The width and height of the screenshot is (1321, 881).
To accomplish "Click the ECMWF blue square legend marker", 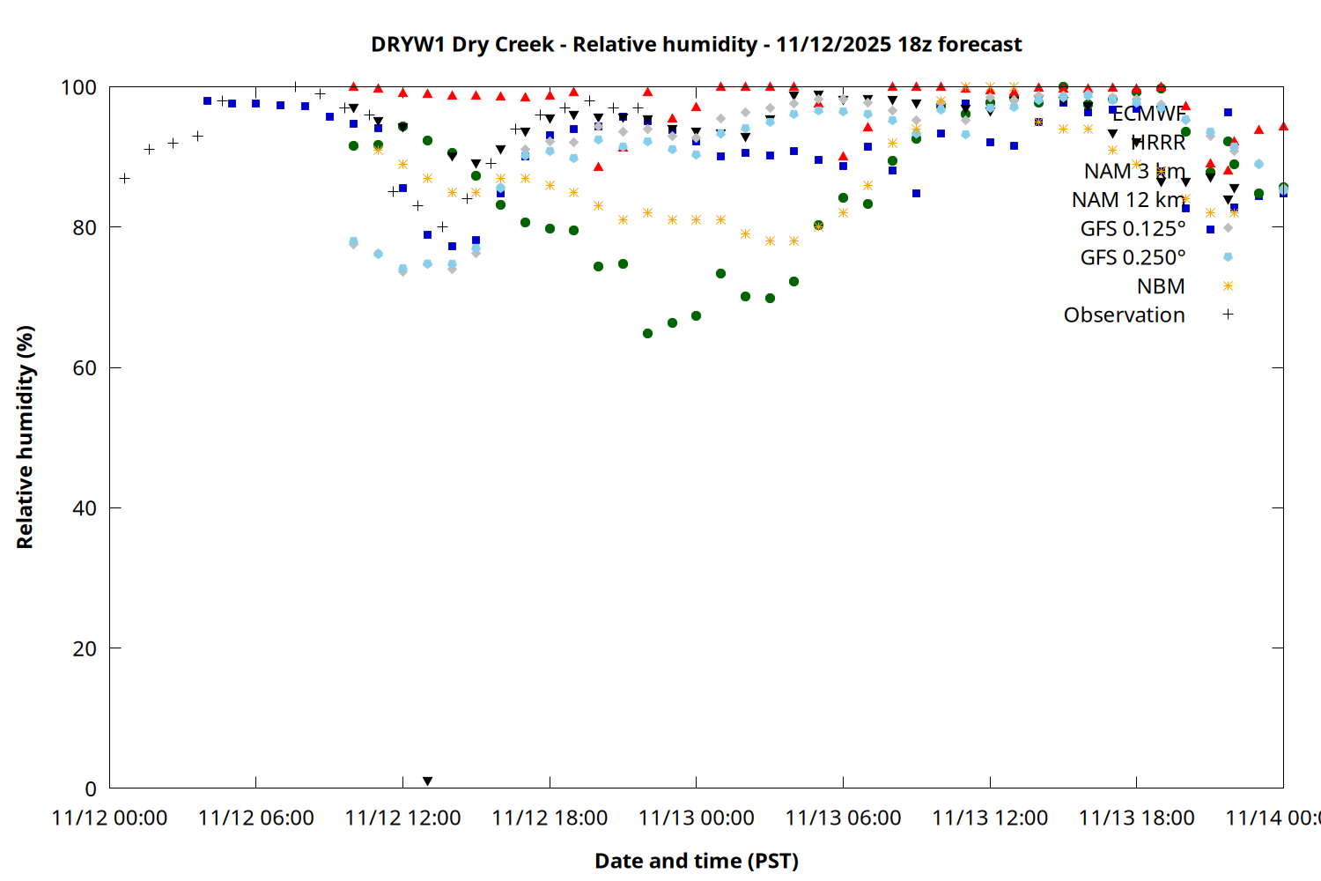I will coord(1228,113).
